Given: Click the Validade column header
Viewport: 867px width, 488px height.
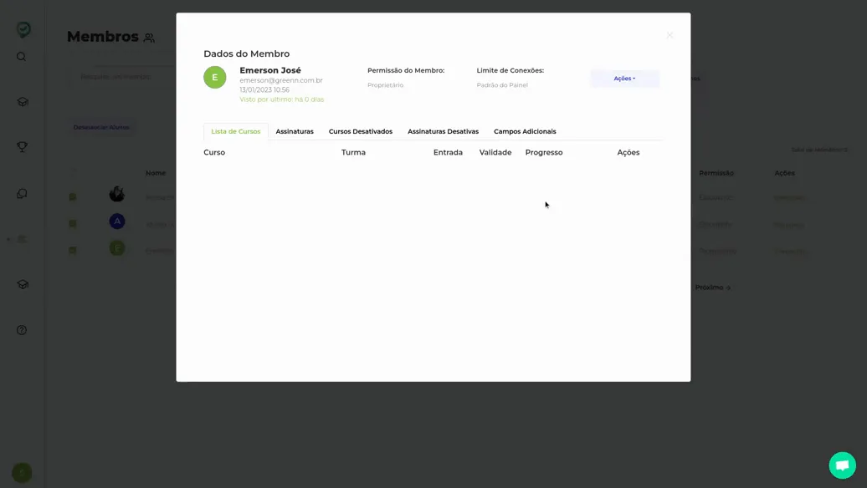Looking at the screenshot, I should (x=495, y=152).
